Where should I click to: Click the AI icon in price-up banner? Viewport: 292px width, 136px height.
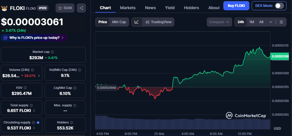[x=6, y=38]
